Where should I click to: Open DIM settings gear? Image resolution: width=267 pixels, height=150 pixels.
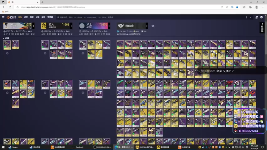[x=262, y=17]
